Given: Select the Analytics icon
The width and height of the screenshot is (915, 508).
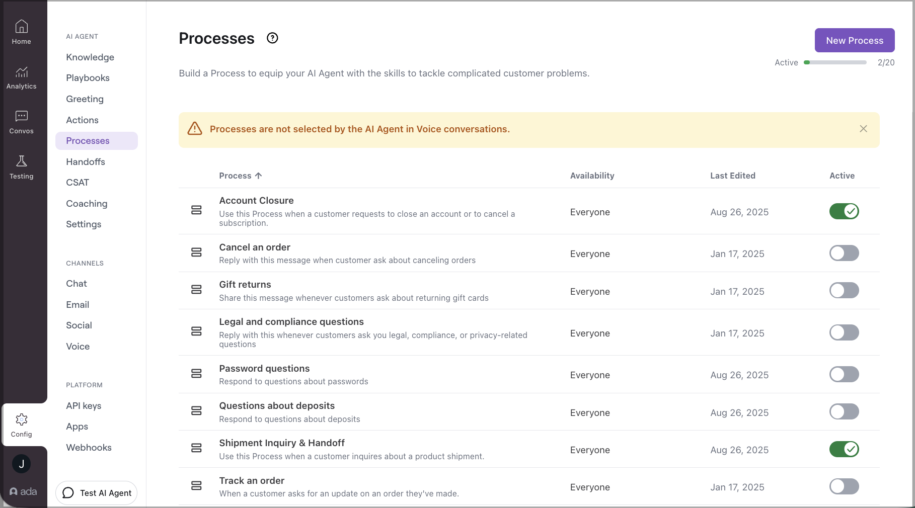Looking at the screenshot, I should pyautogui.click(x=21, y=76).
